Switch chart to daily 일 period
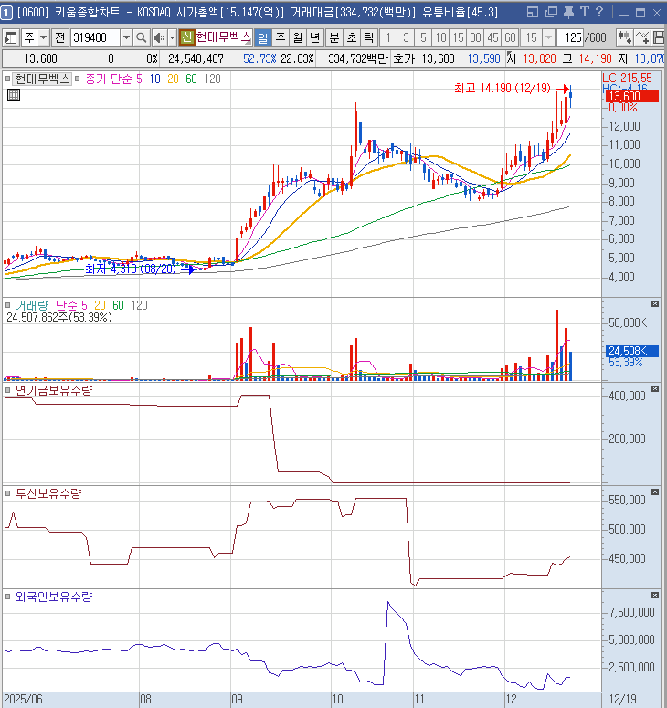Image resolution: width=667 pixels, height=708 pixels. 263,37
